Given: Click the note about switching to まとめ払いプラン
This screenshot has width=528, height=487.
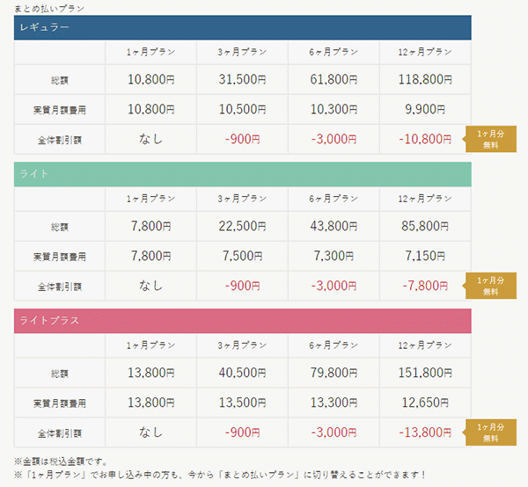Looking at the screenshot, I should coord(220,475).
